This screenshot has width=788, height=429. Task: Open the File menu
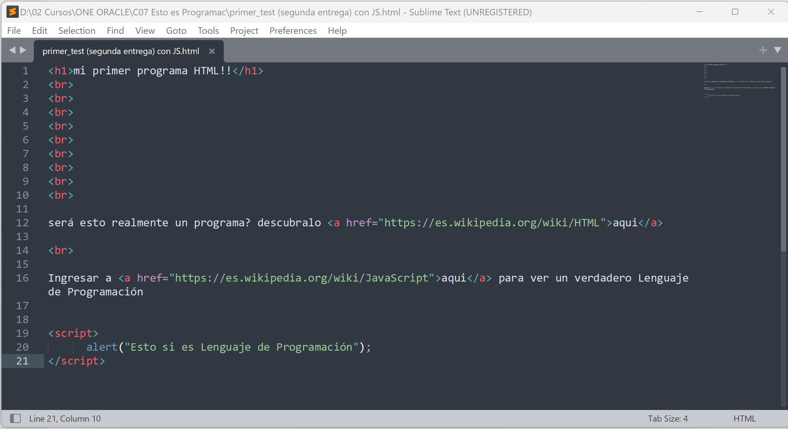click(14, 31)
